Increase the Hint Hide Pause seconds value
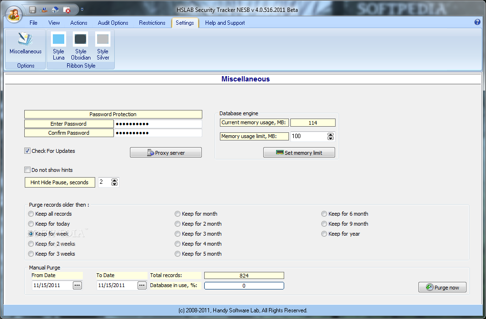The image size is (486, 319). click(x=114, y=180)
